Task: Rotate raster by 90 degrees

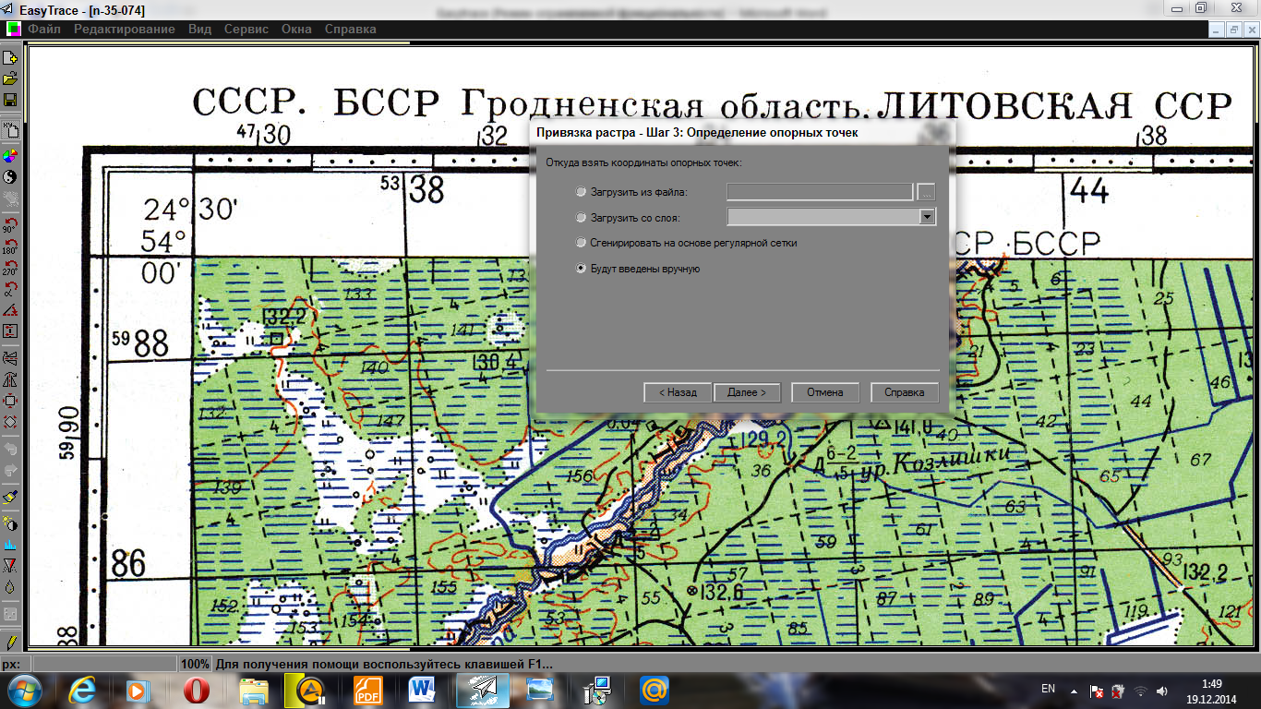Action: [x=10, y=223]
